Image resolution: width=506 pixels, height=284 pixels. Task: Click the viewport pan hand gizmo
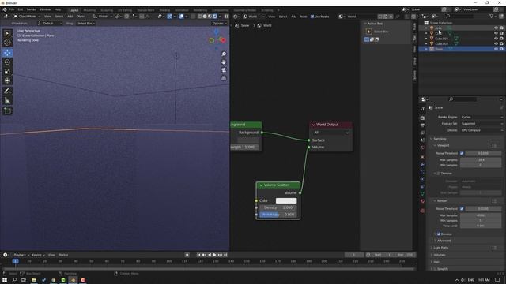point(224,62)
